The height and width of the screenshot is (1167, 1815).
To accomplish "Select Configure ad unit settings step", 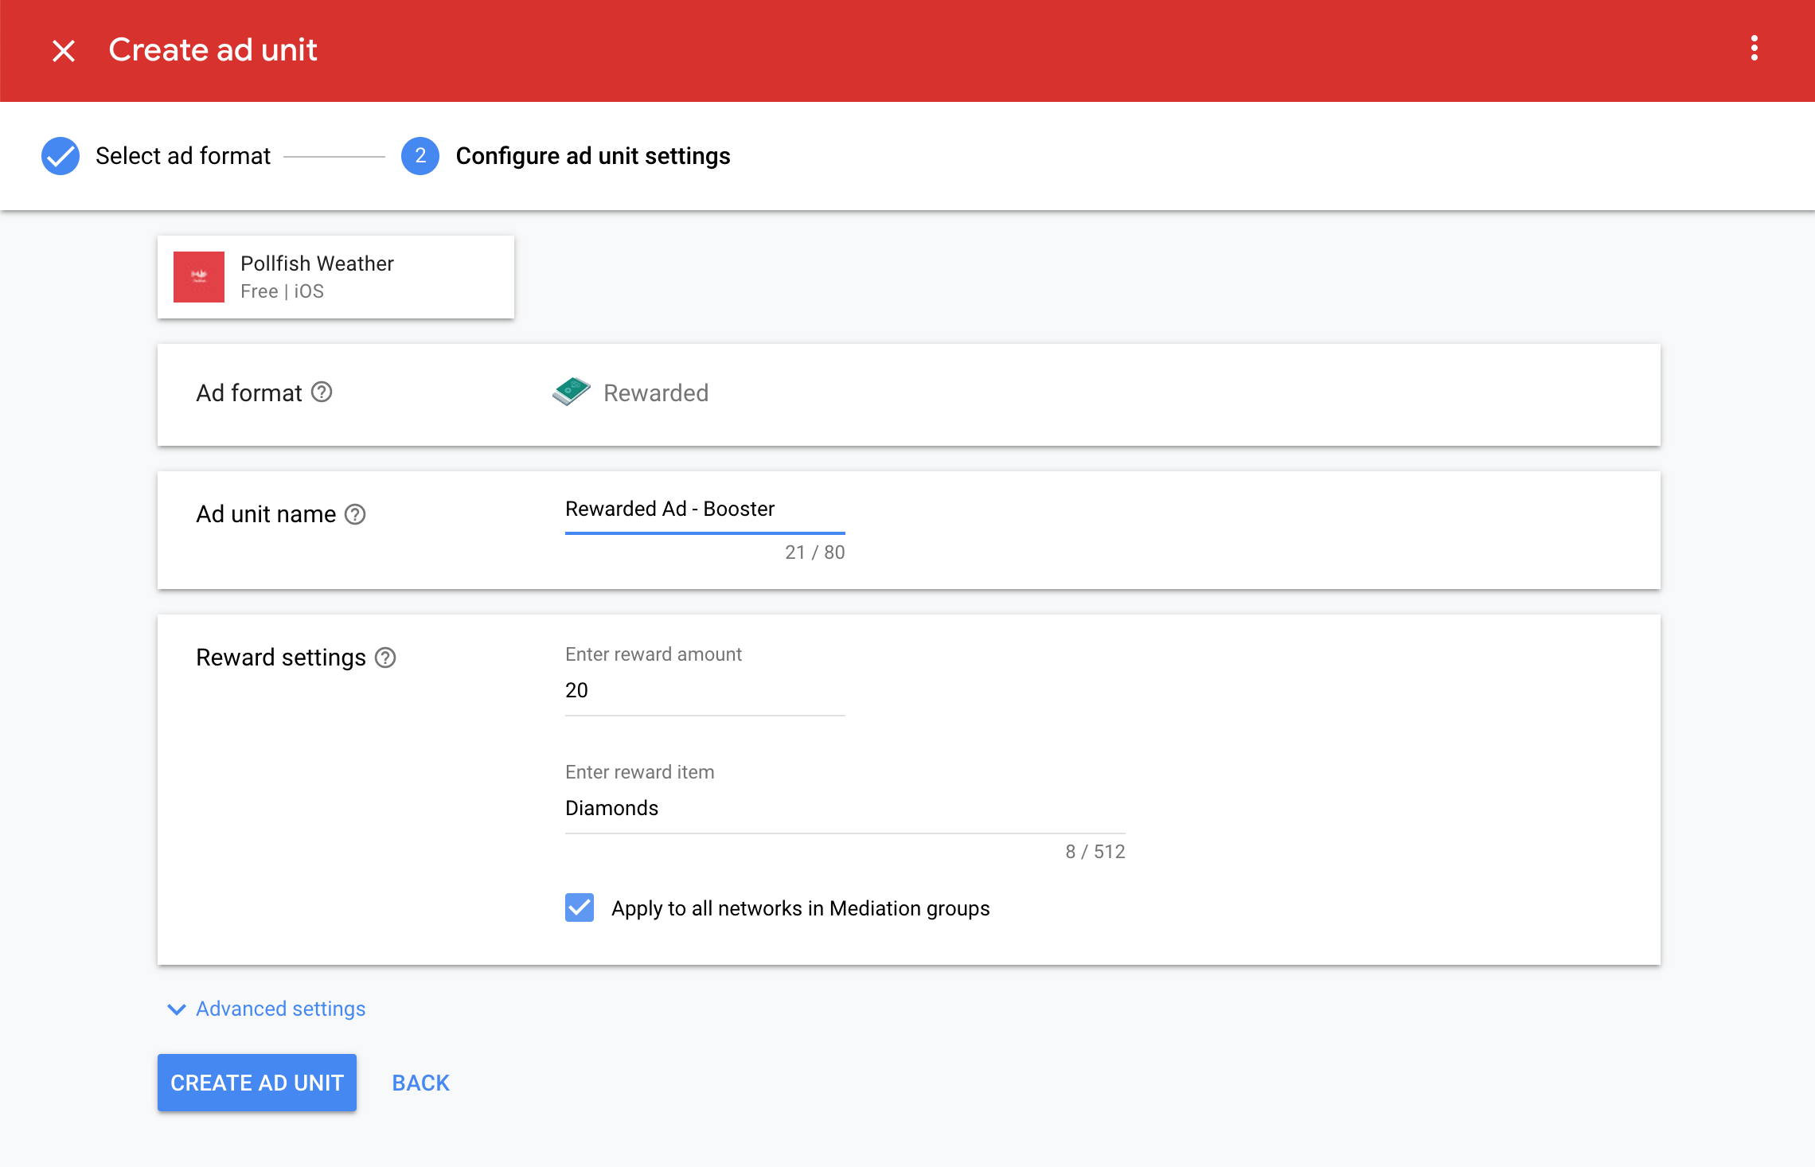I will [x=592, y=156].
